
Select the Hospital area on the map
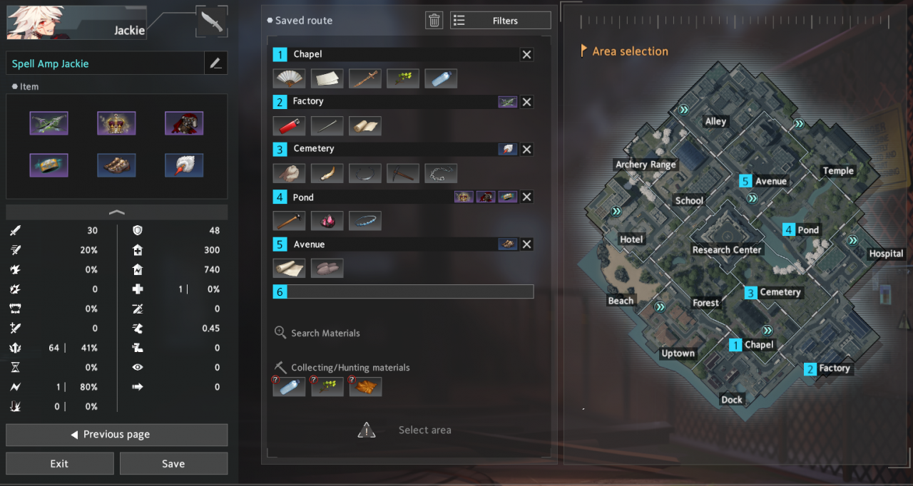coord(886,254)
